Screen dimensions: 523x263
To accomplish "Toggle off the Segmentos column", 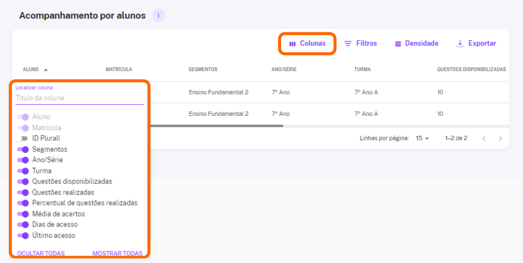I will coord(23,149).
